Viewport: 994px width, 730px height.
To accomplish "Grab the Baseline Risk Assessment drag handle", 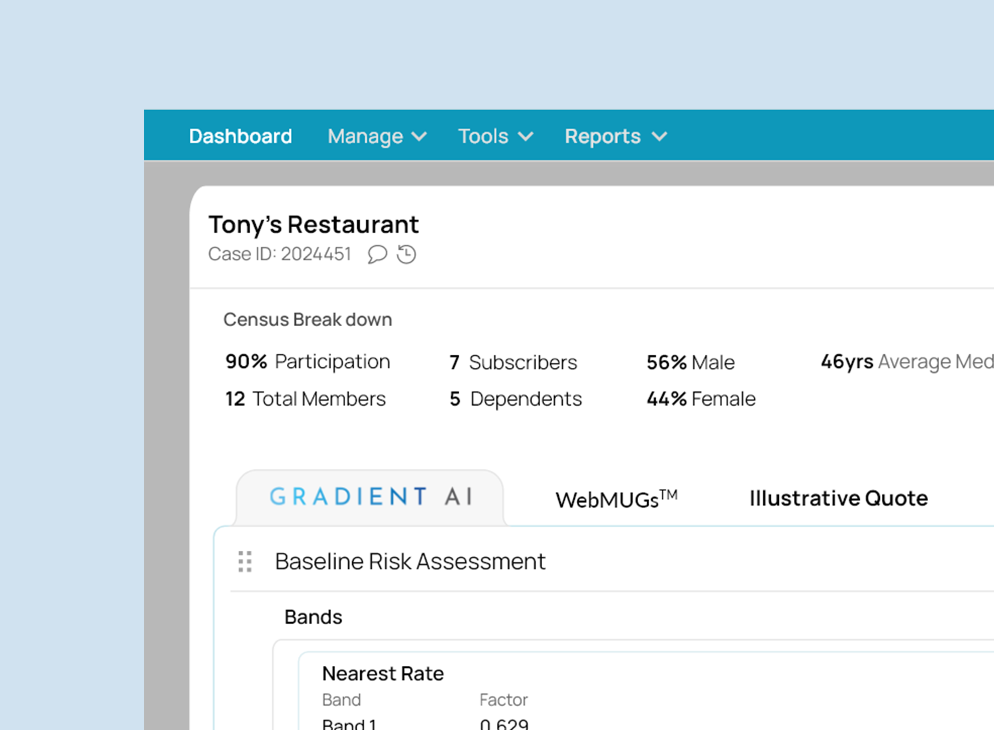I will pos(245,561).
